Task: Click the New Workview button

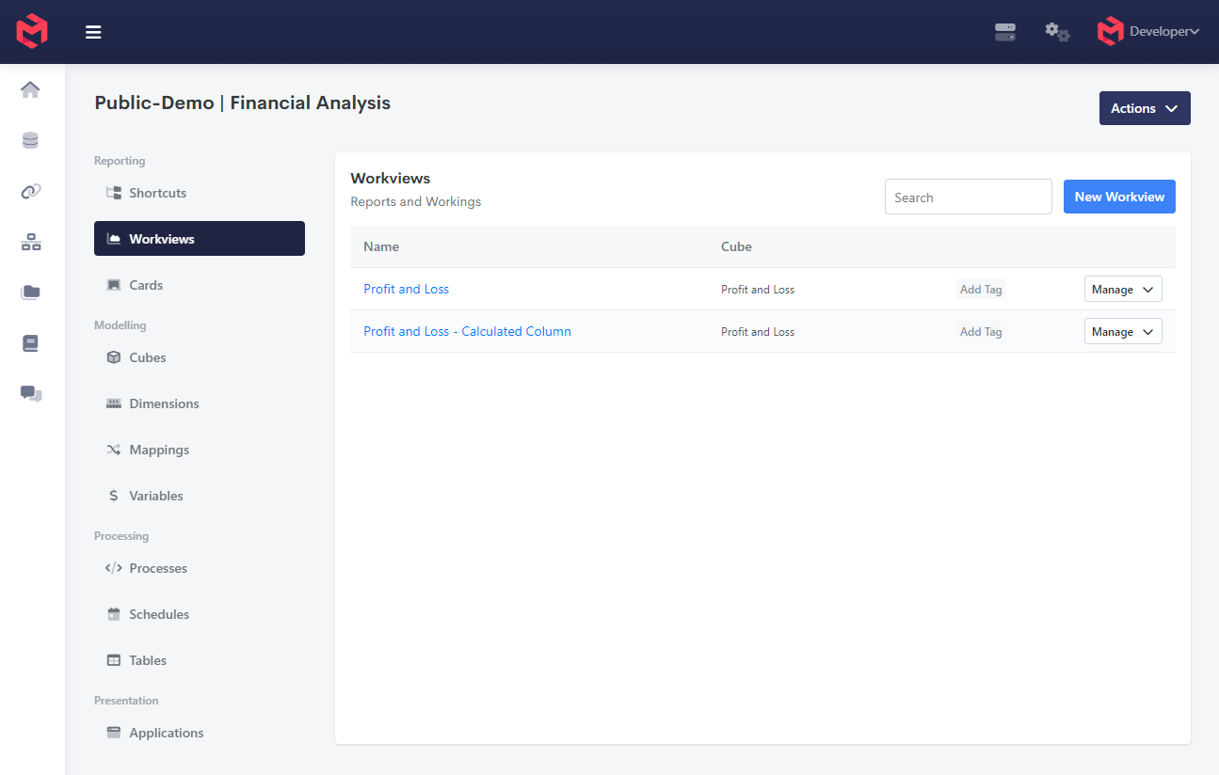Action: click(x=1118, y=197)
